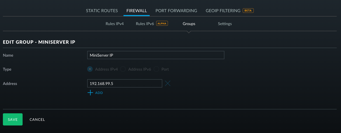Click the BETA badge next to GeoIP
Screen dimensions: 341x133
(x=248, y=11)
